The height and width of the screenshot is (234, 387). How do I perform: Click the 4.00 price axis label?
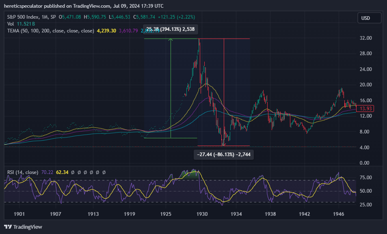coord(365,148)
